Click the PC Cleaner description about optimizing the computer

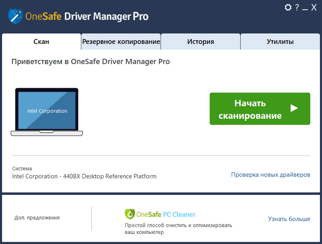(178, 229)
